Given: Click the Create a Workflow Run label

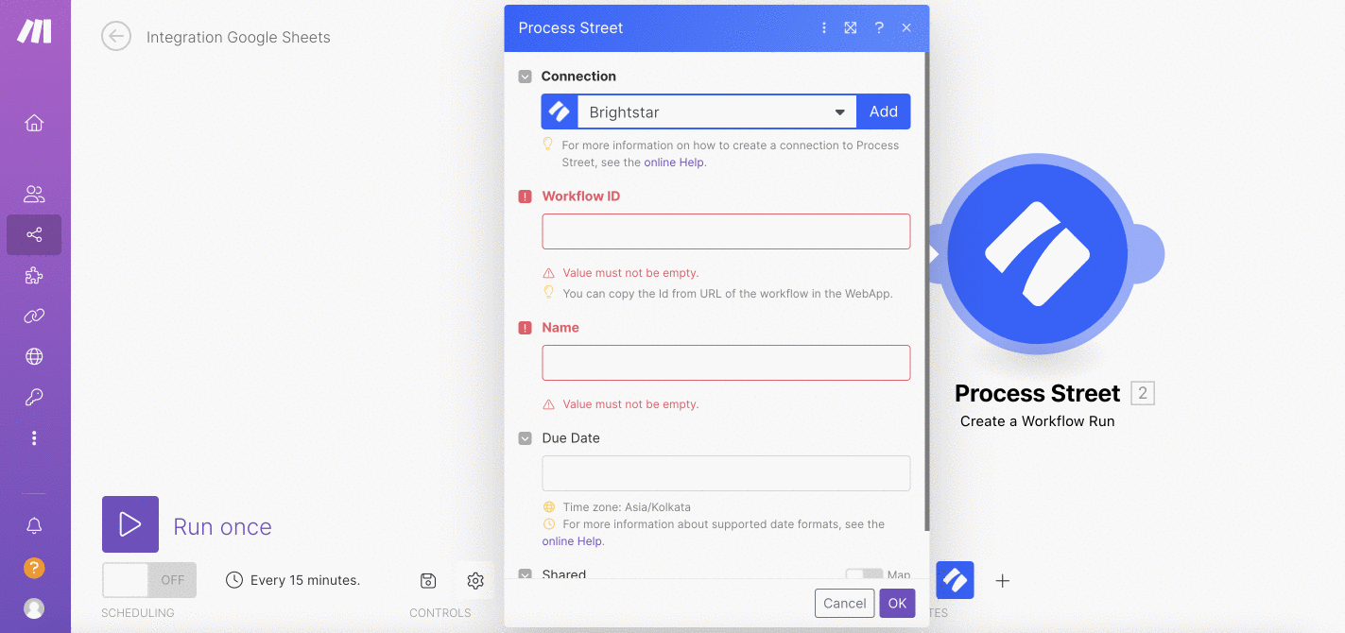Looking at the screenshot, I should [1038, 421].
